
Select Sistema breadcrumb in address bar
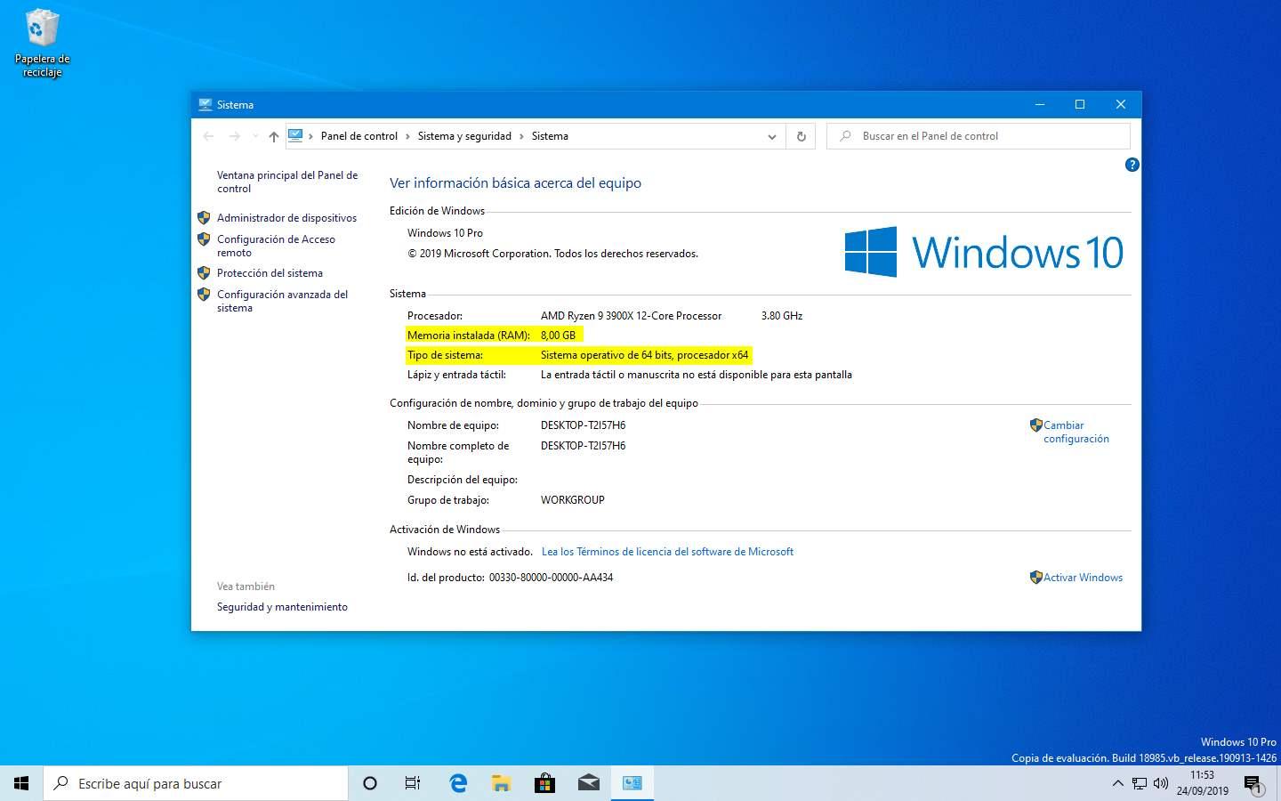[x=550, y=136]
